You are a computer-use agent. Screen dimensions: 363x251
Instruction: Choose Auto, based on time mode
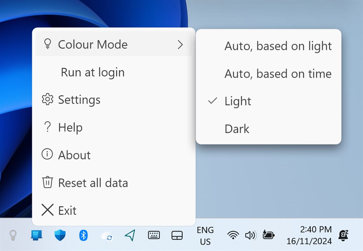278,74
